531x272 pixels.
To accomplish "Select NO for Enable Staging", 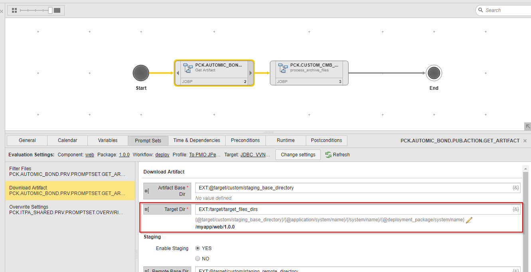I will click(x=198, y=258).
